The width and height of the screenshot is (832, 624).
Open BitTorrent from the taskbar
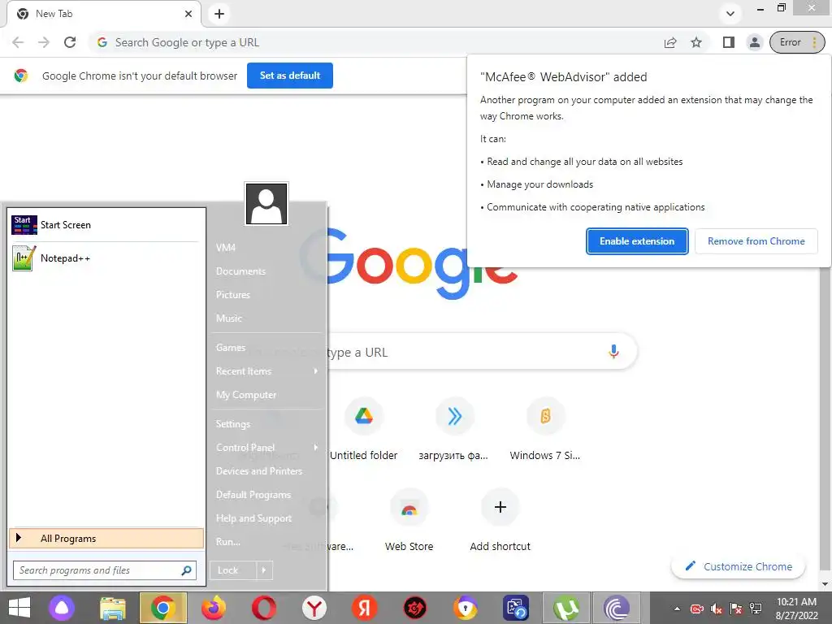(x=616, y=608)
